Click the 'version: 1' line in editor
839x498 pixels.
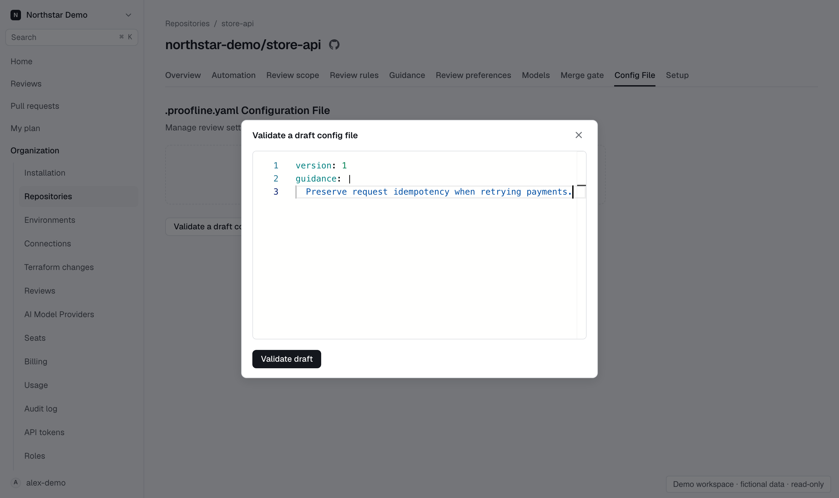(x=321, y=165)
